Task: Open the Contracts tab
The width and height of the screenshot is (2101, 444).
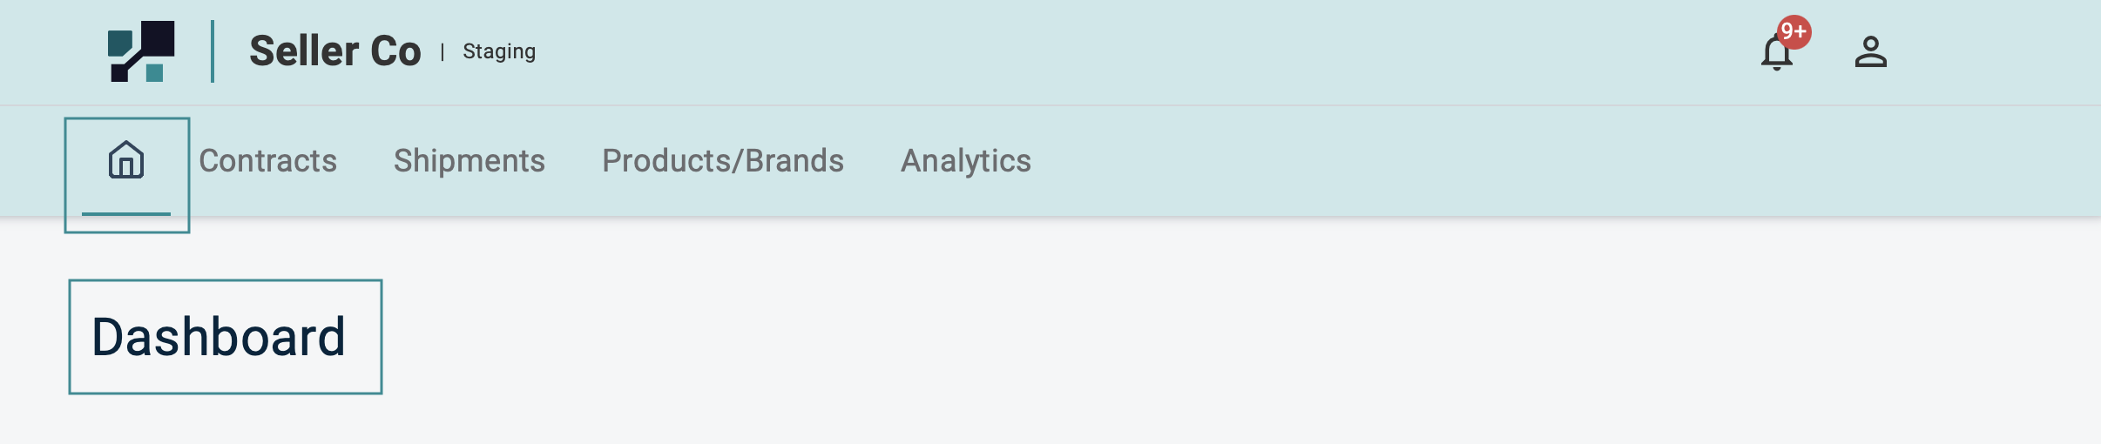Action: tap(267, 161)
